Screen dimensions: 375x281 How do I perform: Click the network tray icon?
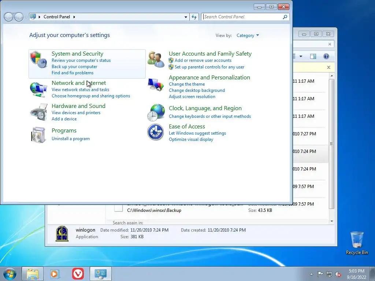329,274
